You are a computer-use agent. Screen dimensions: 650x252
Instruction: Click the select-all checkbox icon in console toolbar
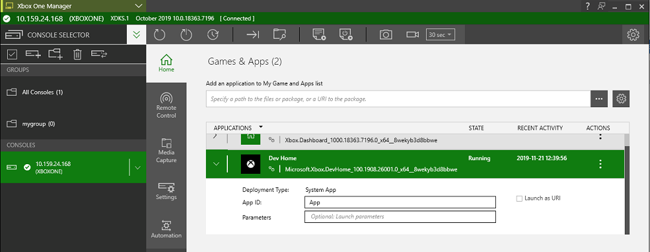(x=12, y=54)
